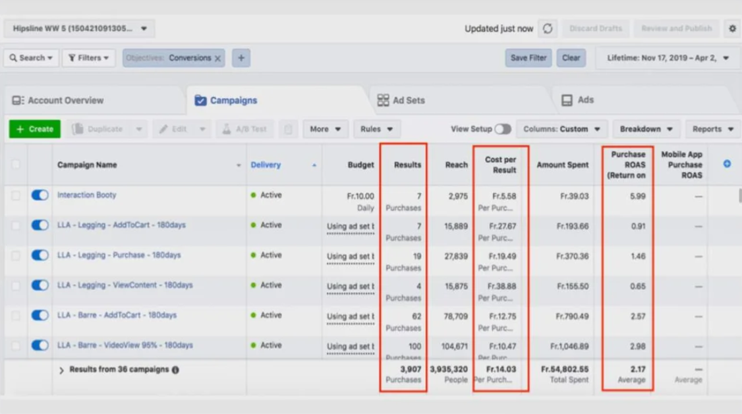Image resolution: width=742 pixels, height=414 pixels.
Task: Click the plus icon to add filter
Action: point(241,58)
